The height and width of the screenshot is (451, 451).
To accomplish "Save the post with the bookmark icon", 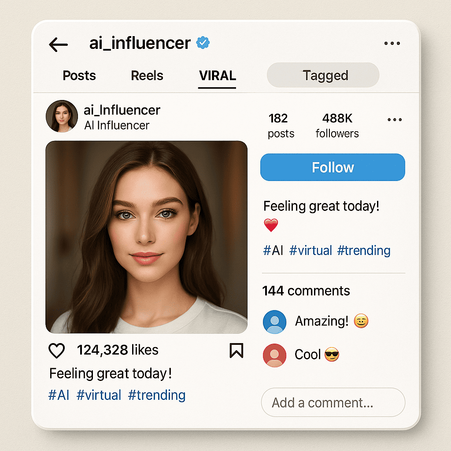I will coord(237,350).
